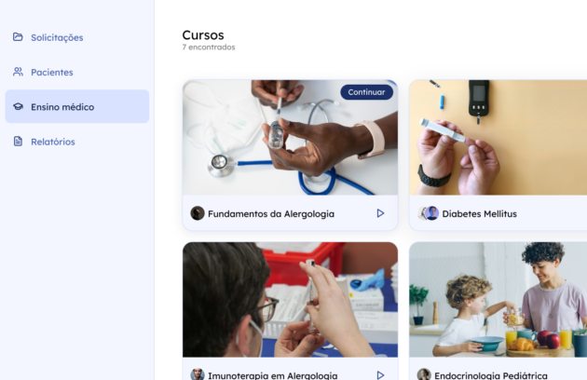587x380 pixels.
Task: Click the Solicitações folder icon
Action: 18,36
